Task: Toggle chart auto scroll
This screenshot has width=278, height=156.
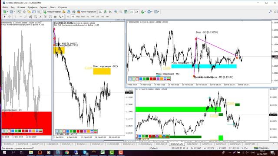Action: pos(132,12)
